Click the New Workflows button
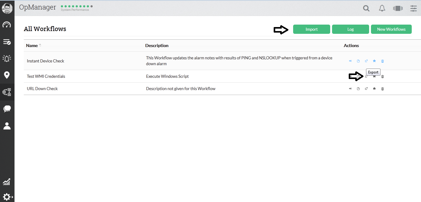Image resolution: width=421 pixels, height=202 pixels. tap(391, 29)
